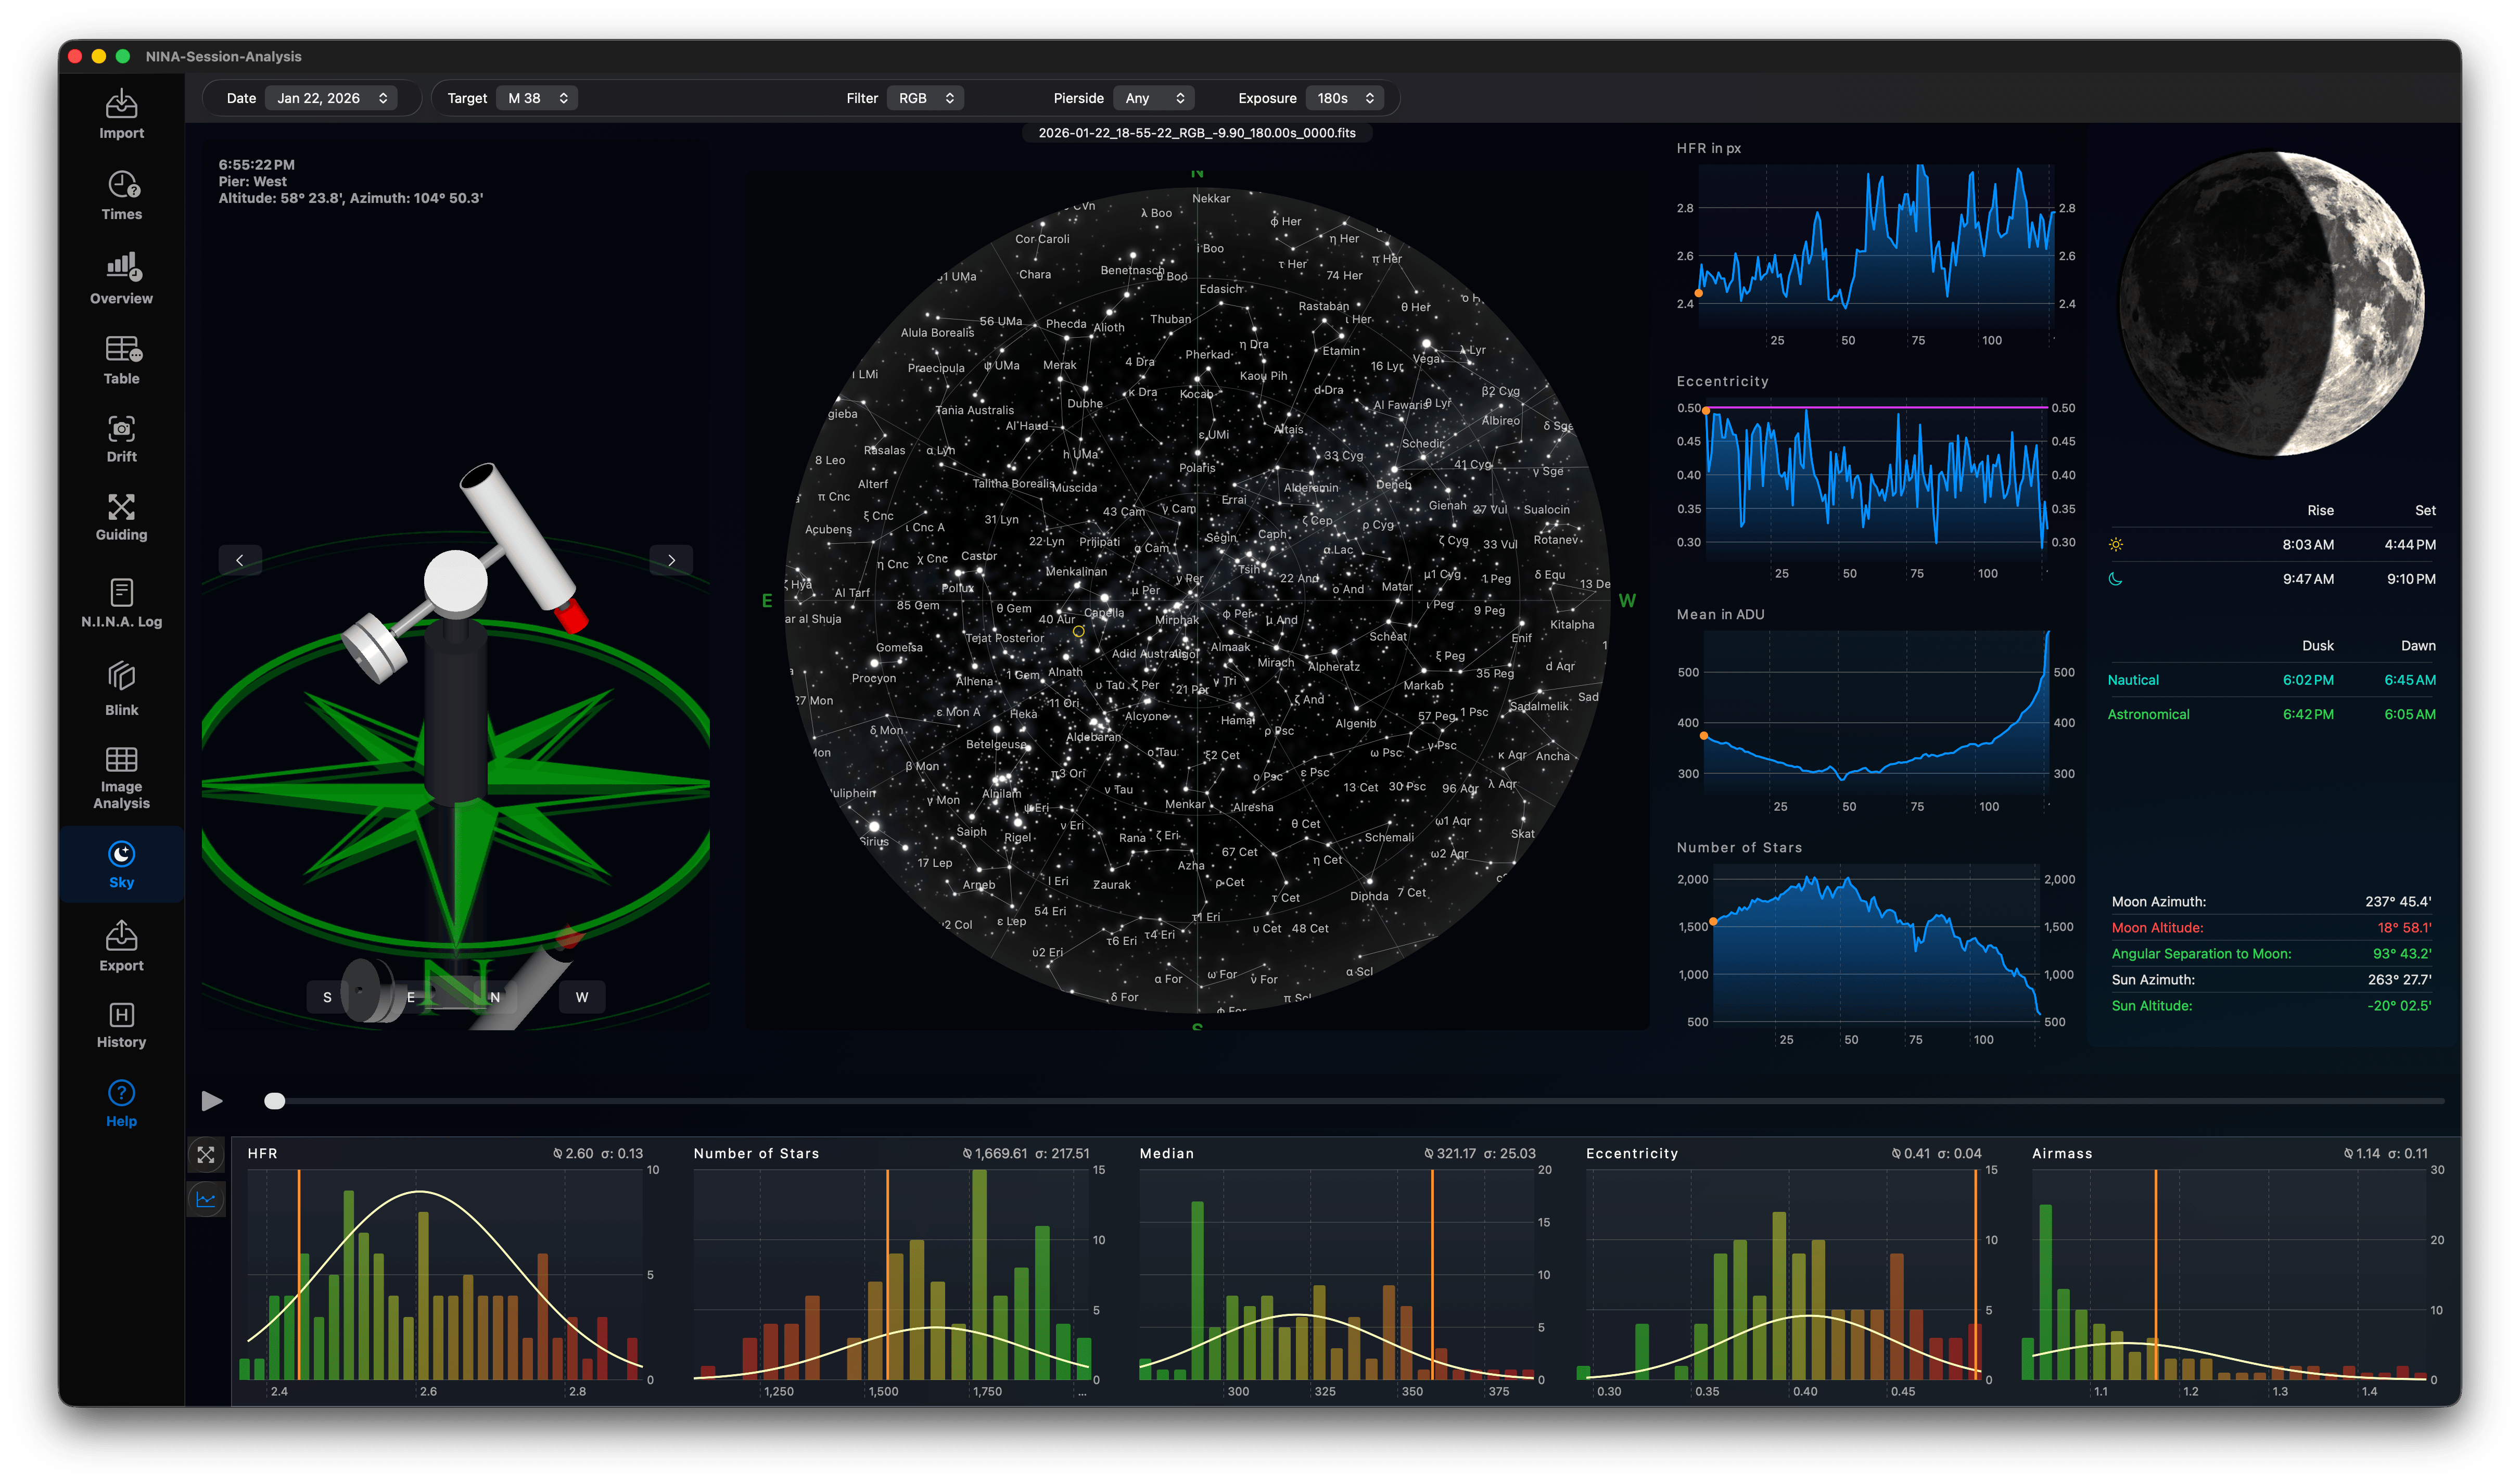This screenshot has height=1484, width=2520.
Task: Click the Altitude and Azimuth readout line
Action: [x=351, y=199]
